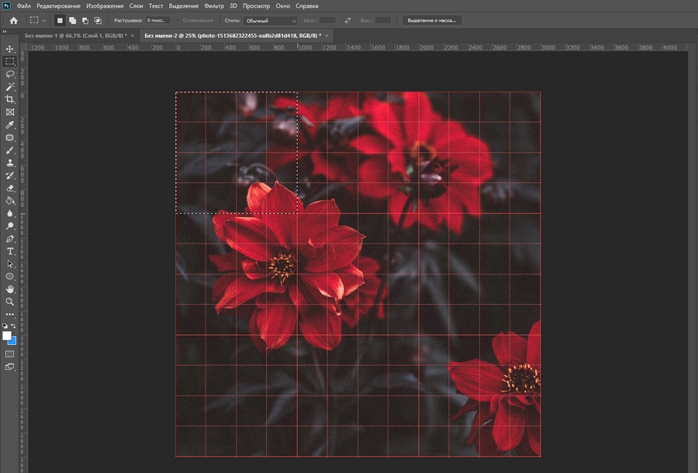This screenshot has height=473, width=698.
Task: Toggle the Сглаживание checkbox
Action: (178, 20)
